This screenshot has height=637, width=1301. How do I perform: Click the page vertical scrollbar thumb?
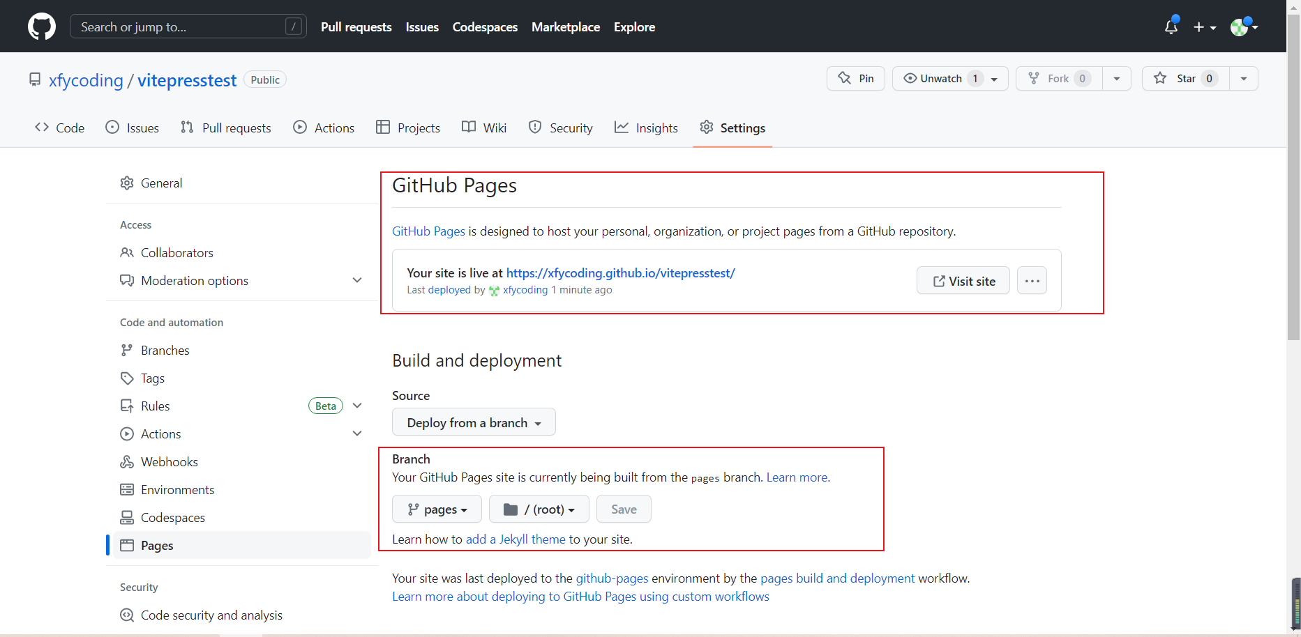point(1293,178)
